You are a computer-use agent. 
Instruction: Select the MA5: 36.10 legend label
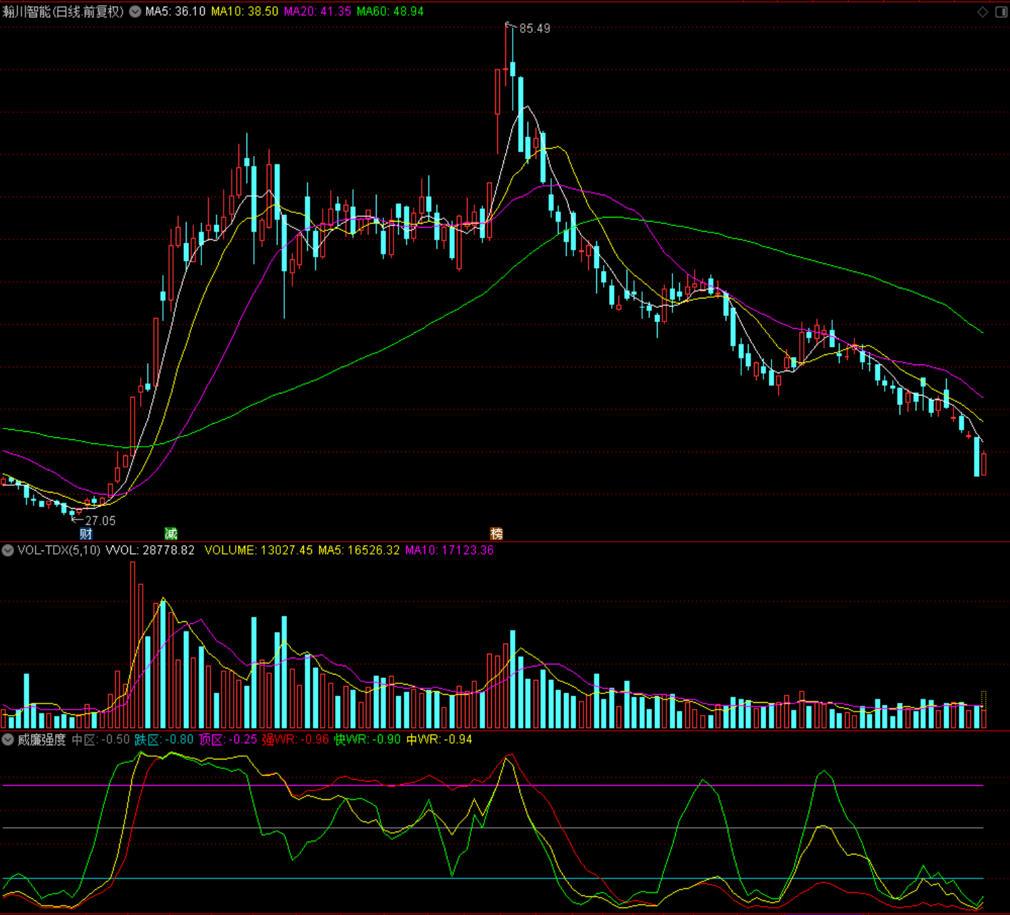click(x=175, y=11)
